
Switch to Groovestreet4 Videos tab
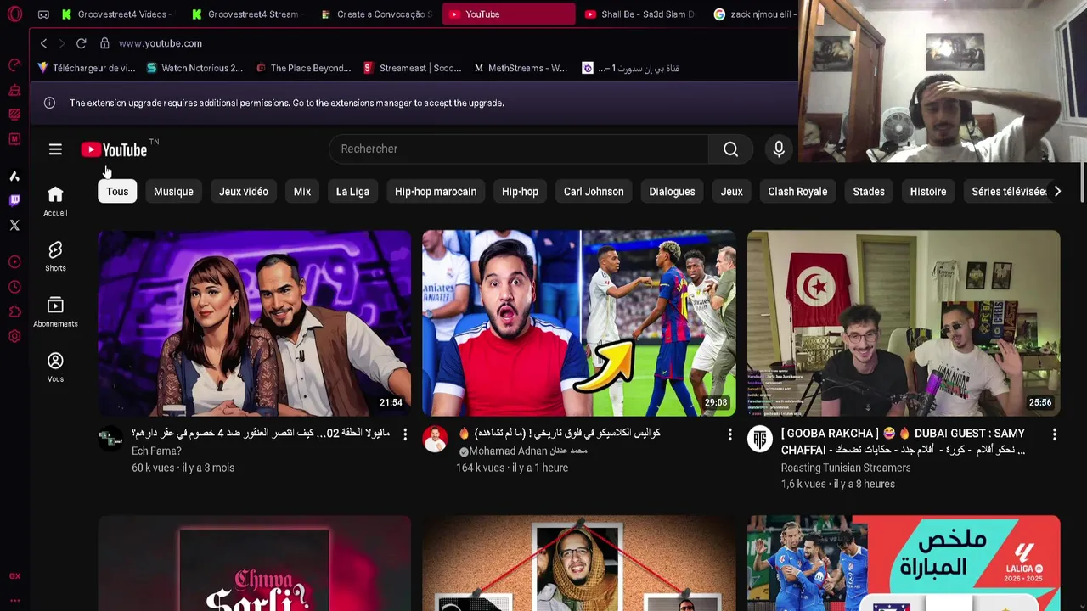click(x=116, y=14)
